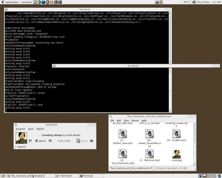Click the second Terminal window title bar

coord(136,66)
